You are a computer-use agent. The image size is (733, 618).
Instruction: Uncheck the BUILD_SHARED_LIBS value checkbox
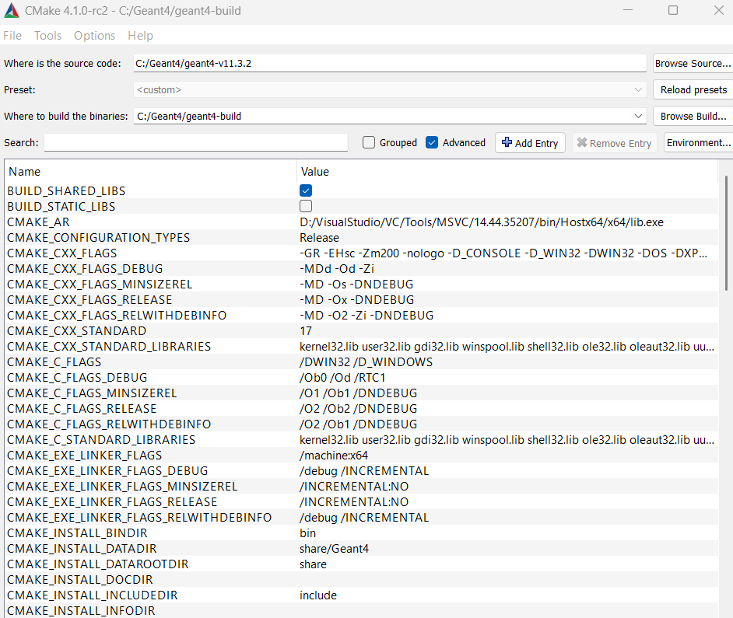pos(306,190)
